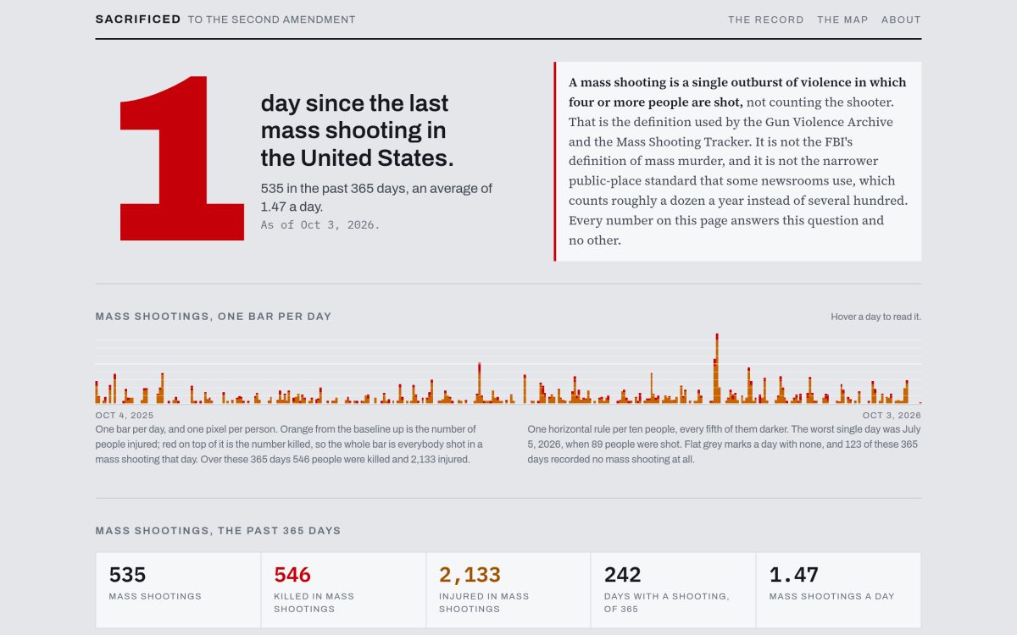Click the SACRIFICED site title
This screenshot has height=635, width=1017.
(x=138, y=19)
